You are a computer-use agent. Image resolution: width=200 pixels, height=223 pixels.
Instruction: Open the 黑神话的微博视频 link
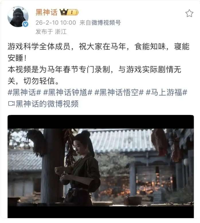[x=47, y=104]
